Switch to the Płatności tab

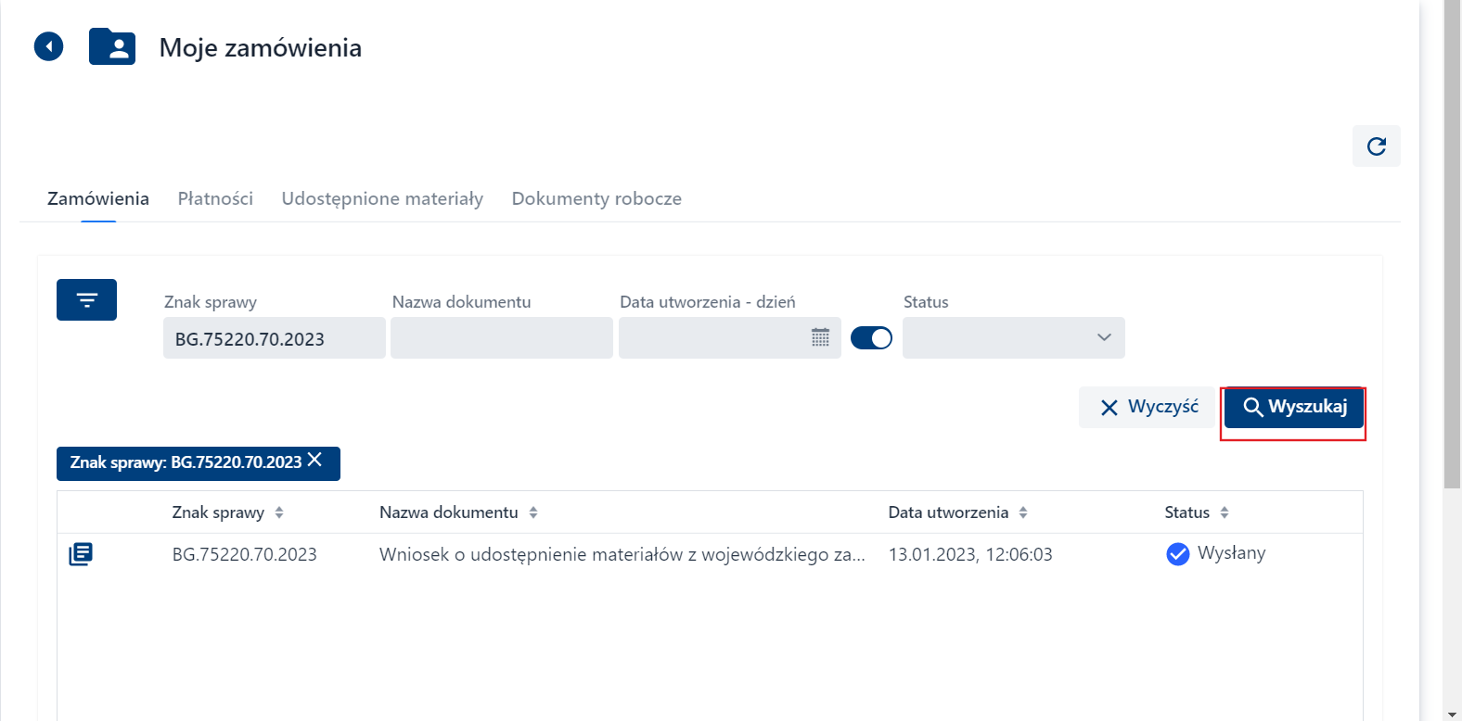pos(215,198)
